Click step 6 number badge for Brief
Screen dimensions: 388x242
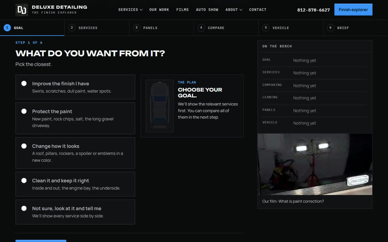pos(330,28)
